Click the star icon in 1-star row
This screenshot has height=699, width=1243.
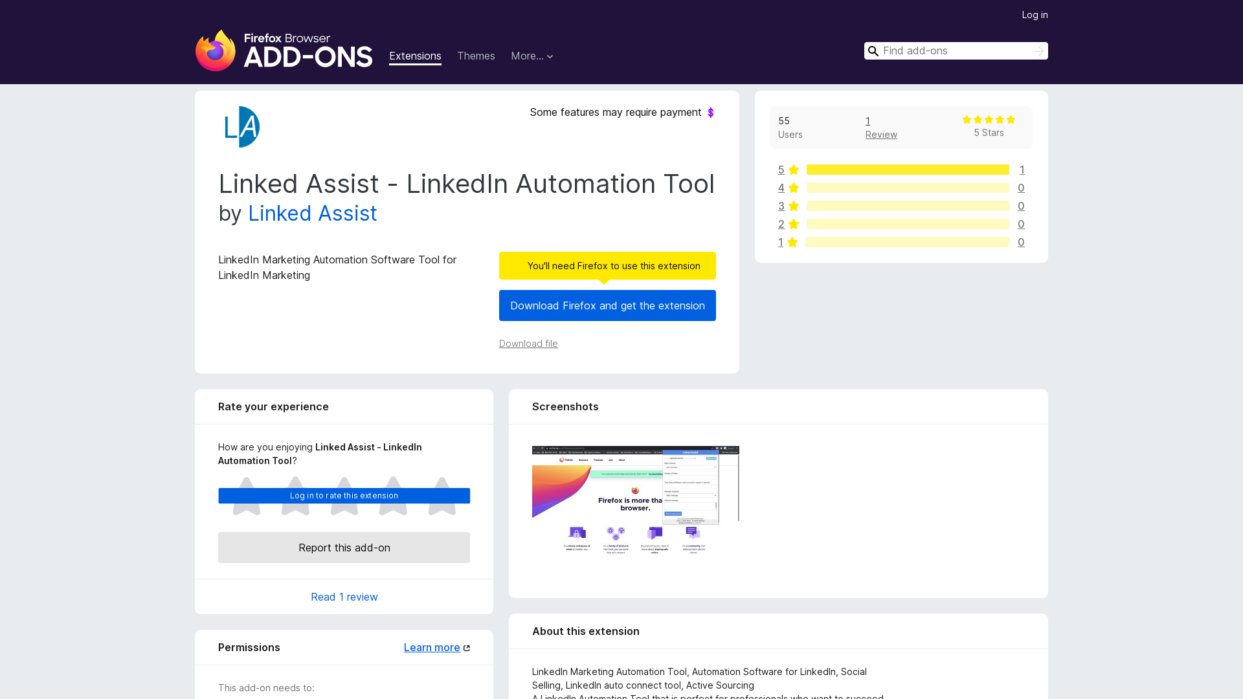coord(792,242)
